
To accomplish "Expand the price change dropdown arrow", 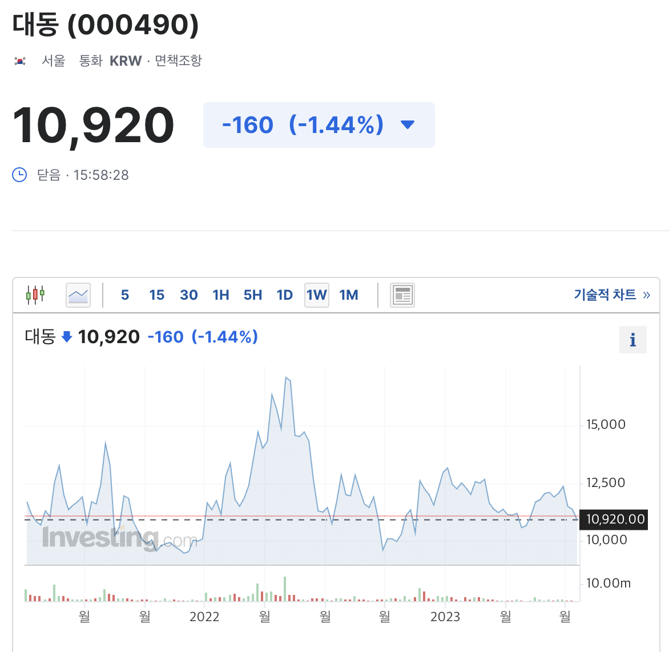I will coord(408,124).
